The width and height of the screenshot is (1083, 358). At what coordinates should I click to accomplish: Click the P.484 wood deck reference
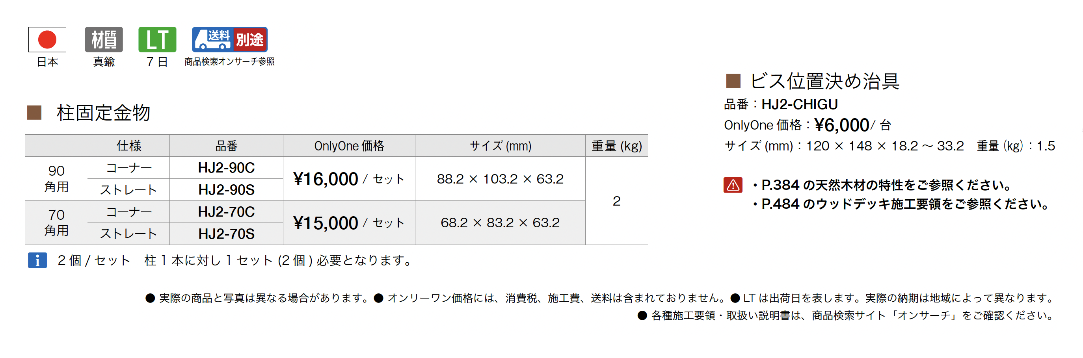(904, 204)
